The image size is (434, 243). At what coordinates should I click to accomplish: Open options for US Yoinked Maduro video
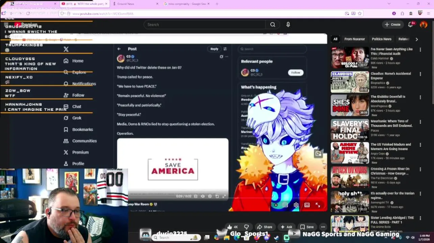point(420,145)
